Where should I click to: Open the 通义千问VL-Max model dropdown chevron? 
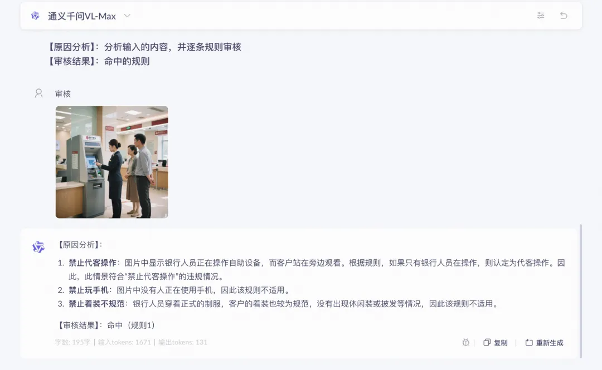(x=127, y=16)
